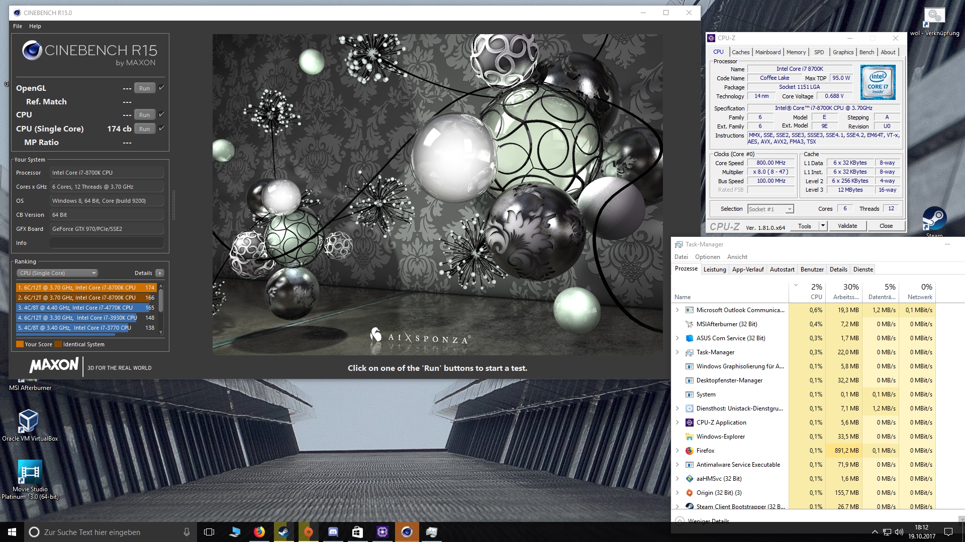This screenshot has height=542, width=965.
Task: Click the ranking Details arrow button
Action: pyautogui.click(x=160, y=273)
